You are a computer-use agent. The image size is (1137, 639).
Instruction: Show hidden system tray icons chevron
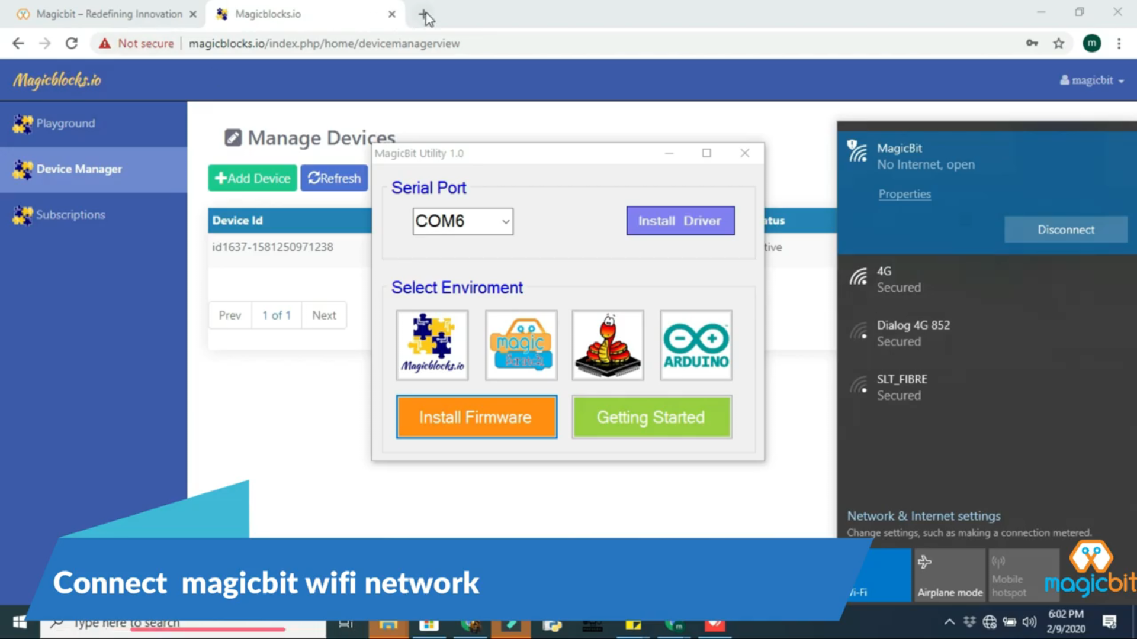coord(949,622)
